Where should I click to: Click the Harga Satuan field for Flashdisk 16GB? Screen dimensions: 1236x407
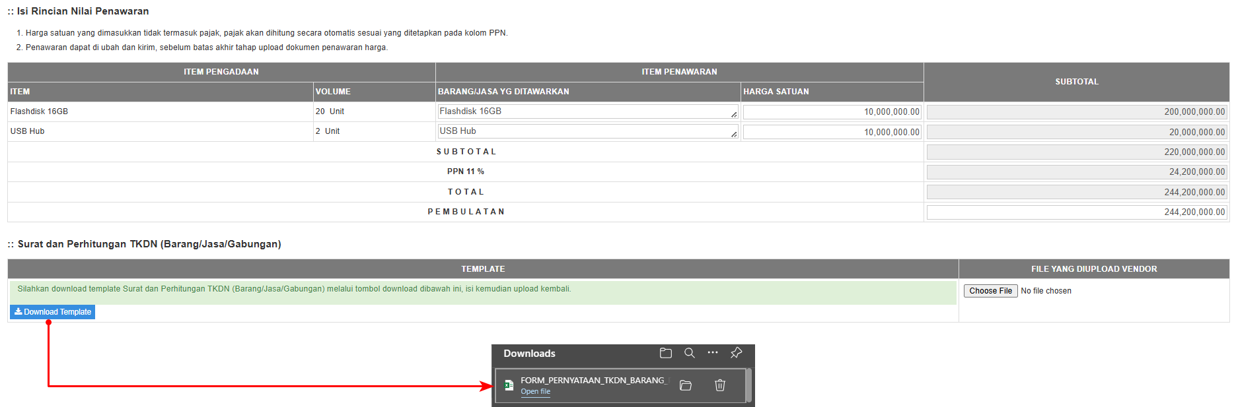pos(832,112)
